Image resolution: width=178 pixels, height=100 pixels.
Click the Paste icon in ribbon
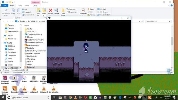point(19,10)
